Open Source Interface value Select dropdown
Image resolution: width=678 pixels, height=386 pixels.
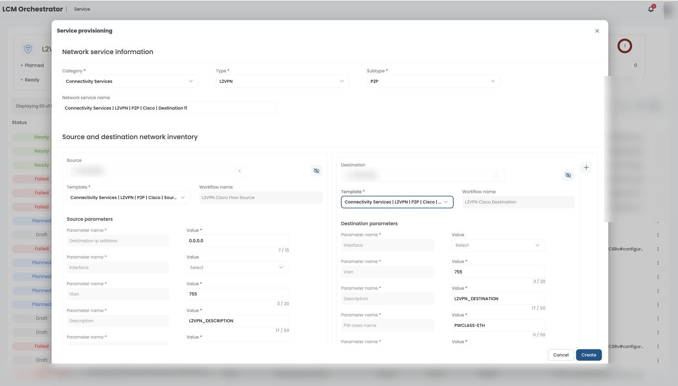[x=237, y=267]
